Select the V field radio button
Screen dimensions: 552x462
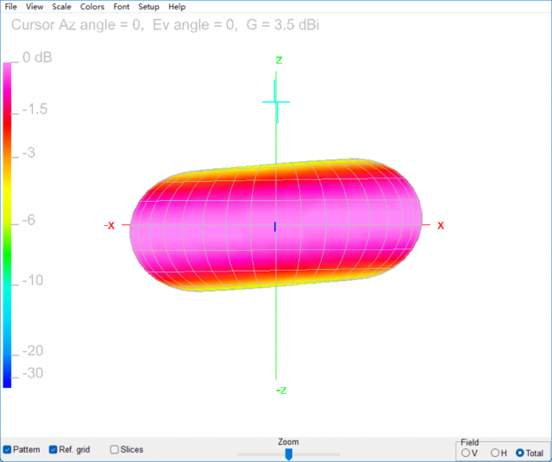coord(467,453)
